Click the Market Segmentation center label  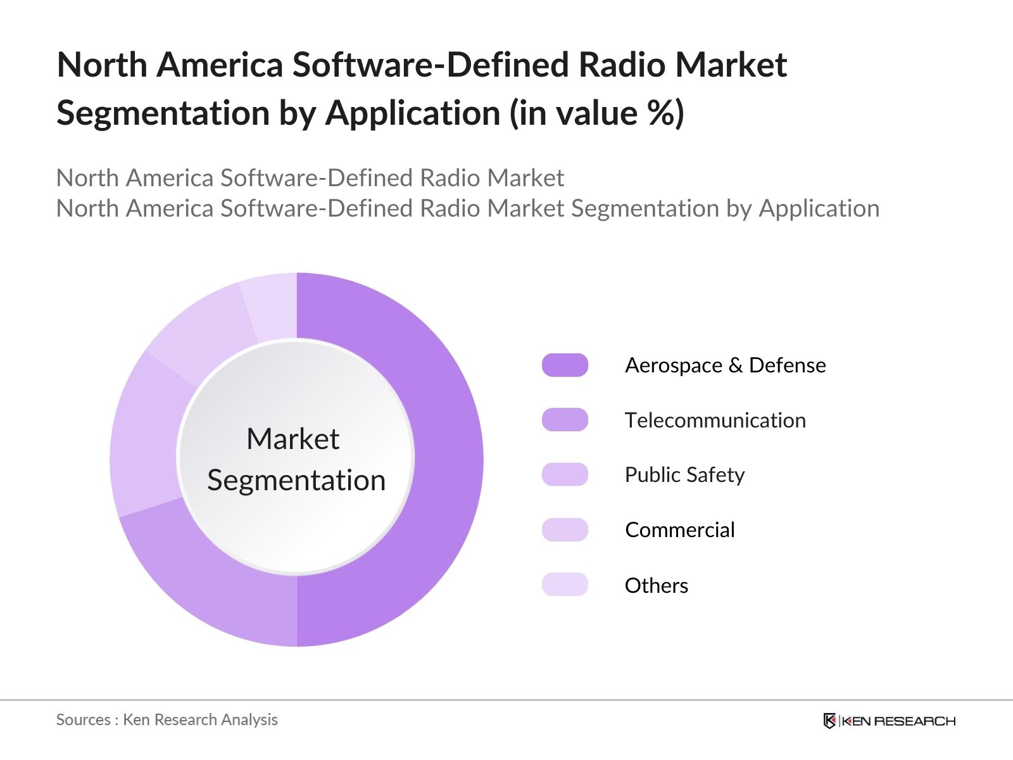point(296,459)
